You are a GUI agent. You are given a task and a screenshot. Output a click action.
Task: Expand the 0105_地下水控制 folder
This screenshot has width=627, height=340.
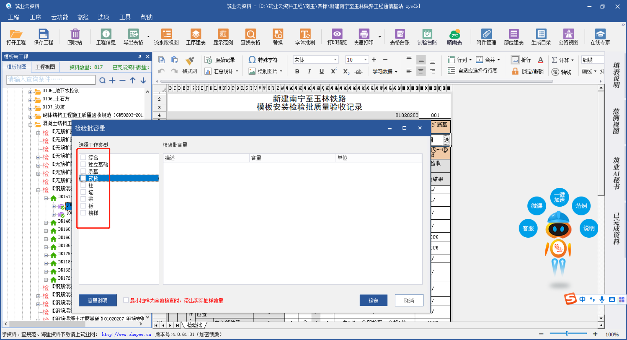tap(30, 92)
